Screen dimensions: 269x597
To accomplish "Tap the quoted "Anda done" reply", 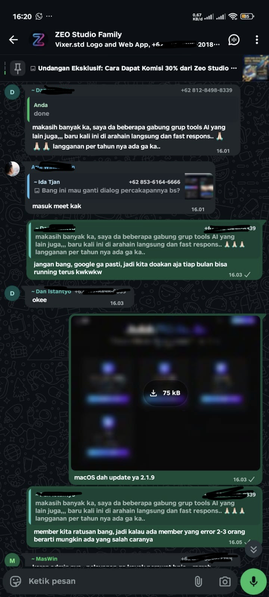I will point(133,109).
